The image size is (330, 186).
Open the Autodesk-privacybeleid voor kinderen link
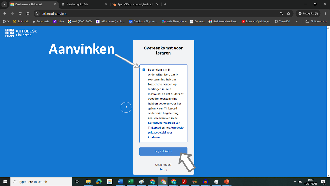point(166,133)
